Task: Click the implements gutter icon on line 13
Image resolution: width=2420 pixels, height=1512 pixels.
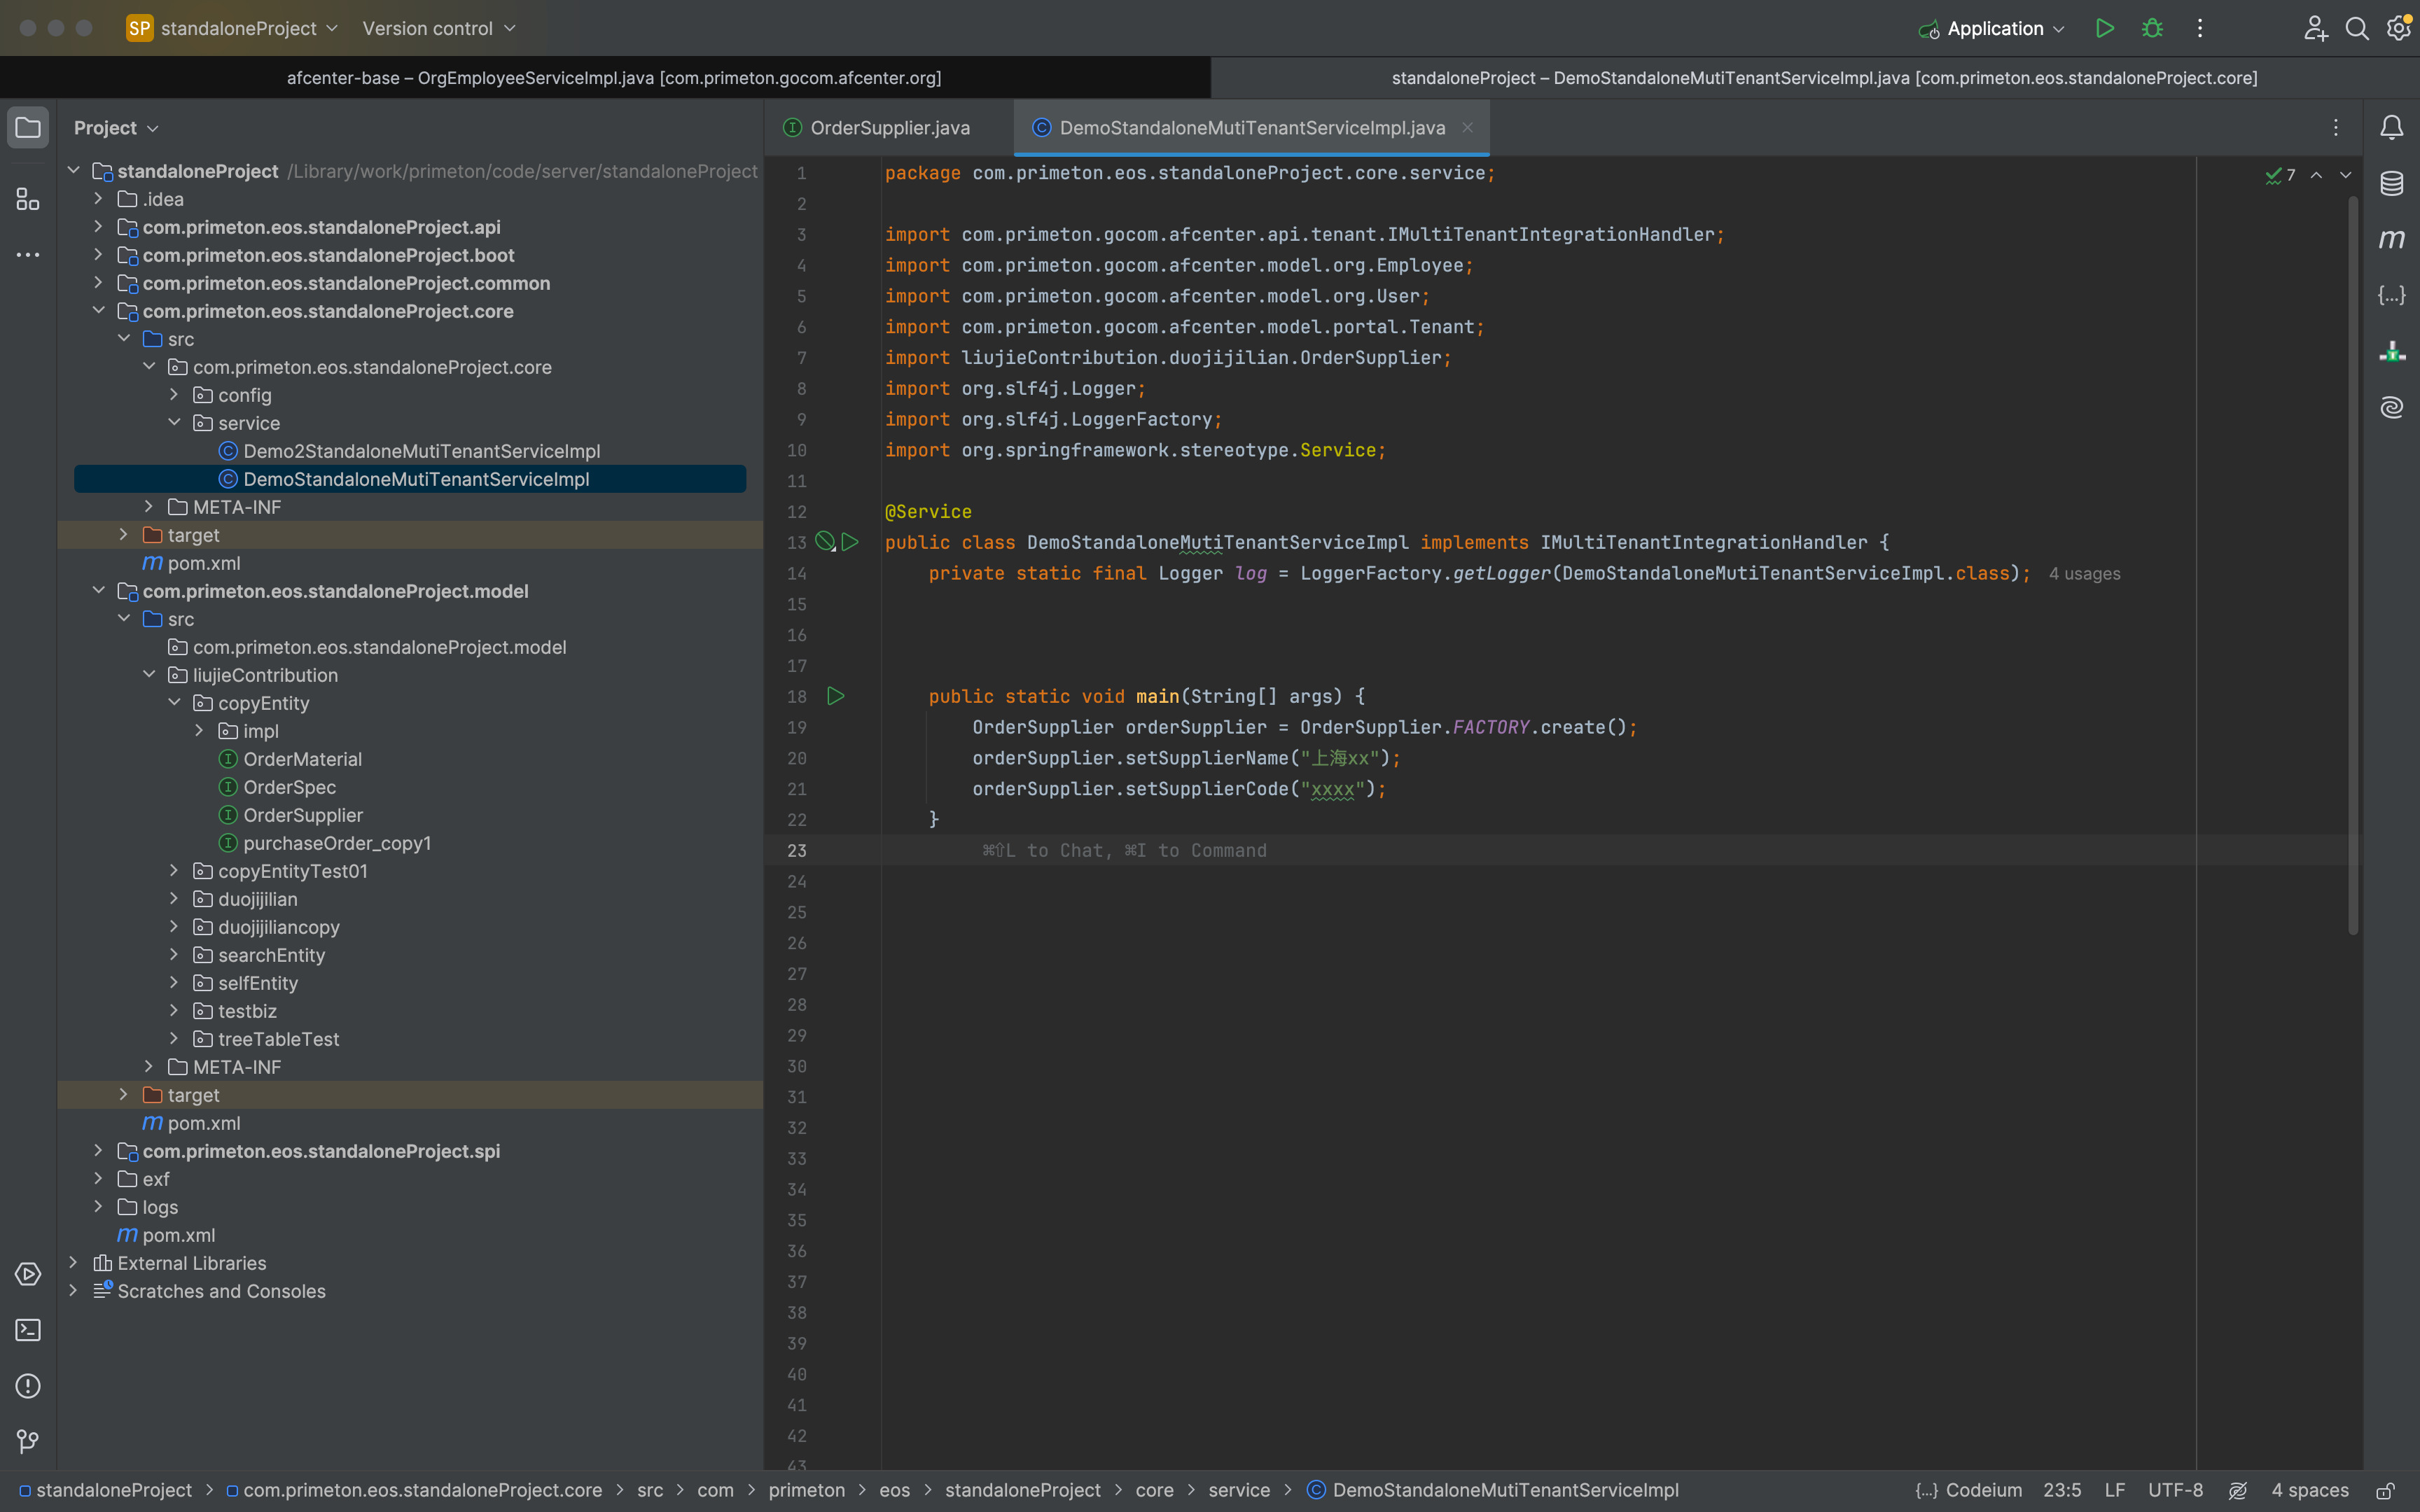Action: coord(825,542)
